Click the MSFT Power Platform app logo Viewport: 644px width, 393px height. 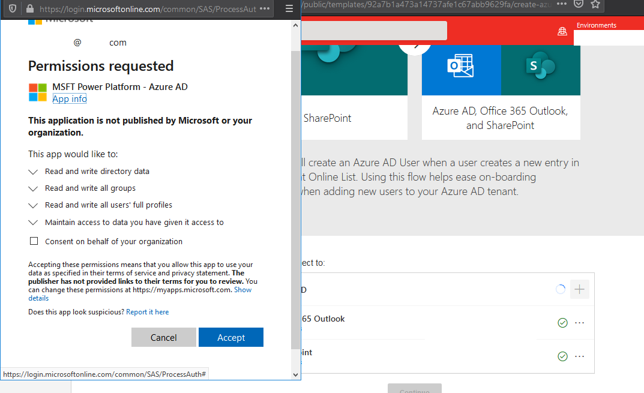pyautogui.click(x=37, y=92)
